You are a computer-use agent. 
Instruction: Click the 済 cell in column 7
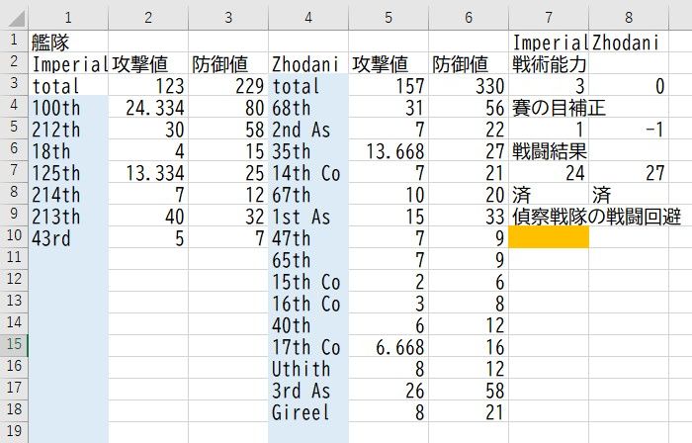click(549, 194)
